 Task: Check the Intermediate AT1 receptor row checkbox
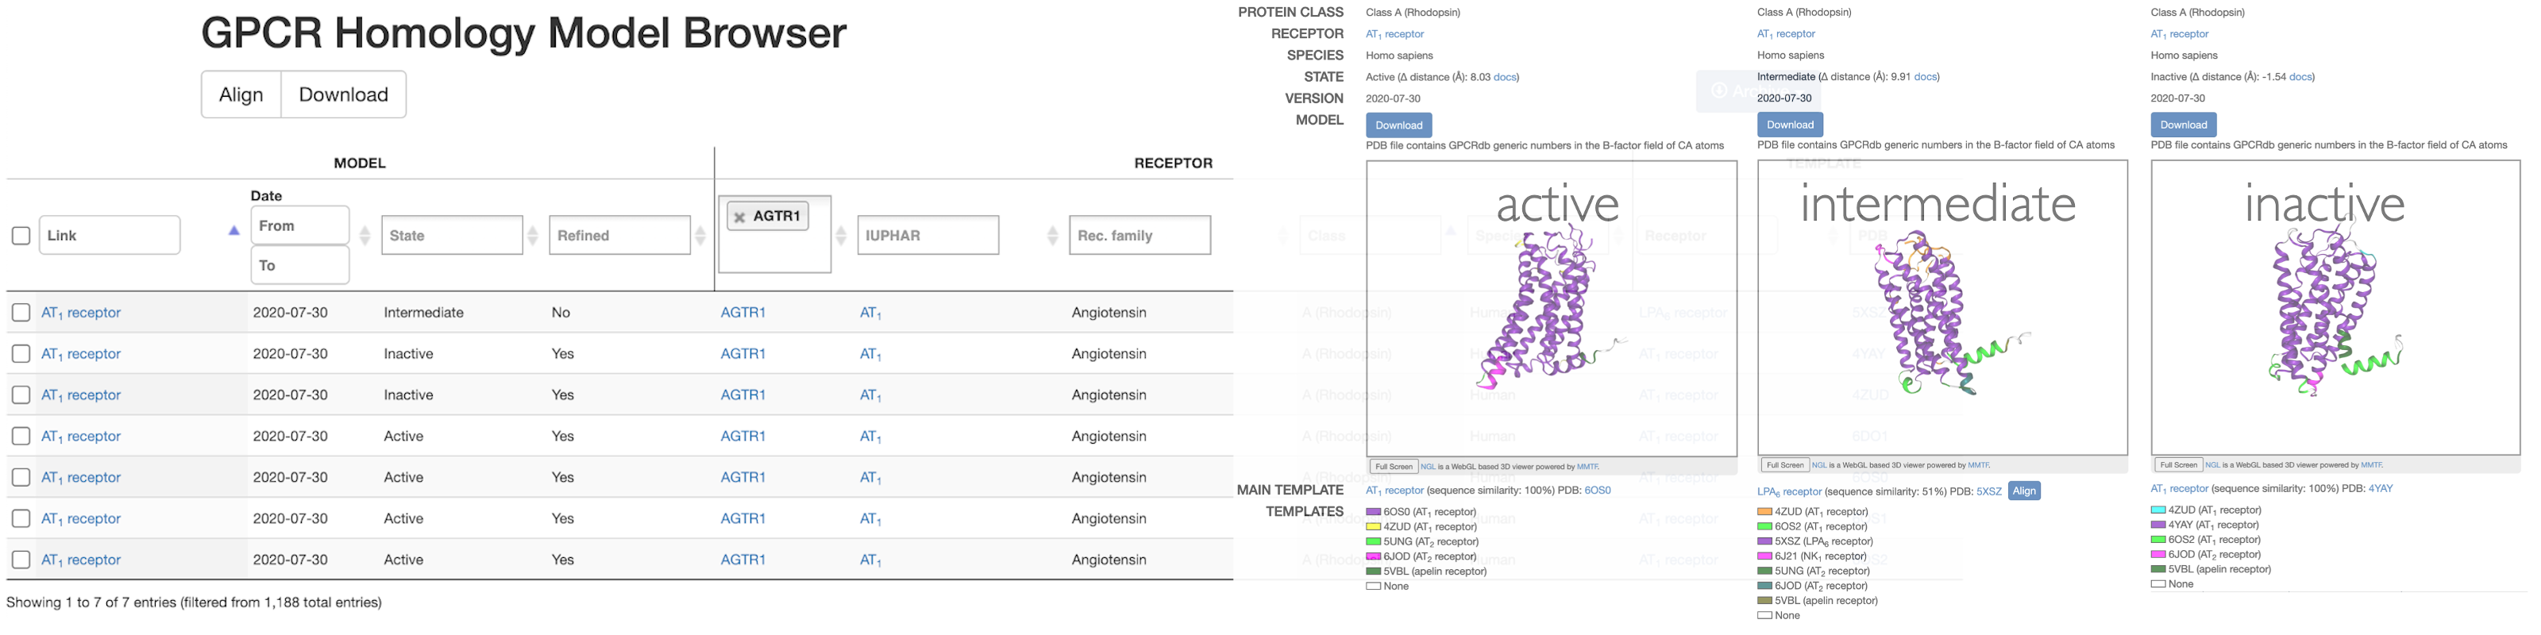coord(21,313)
